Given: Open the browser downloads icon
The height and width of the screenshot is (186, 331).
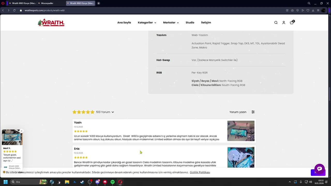Looking at the screenshot, I should click(313, 10).
